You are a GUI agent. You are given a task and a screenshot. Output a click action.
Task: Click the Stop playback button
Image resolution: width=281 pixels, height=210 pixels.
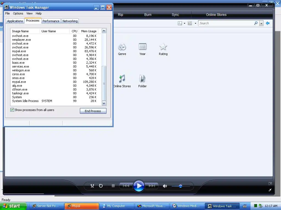click(x=113, y=186)
